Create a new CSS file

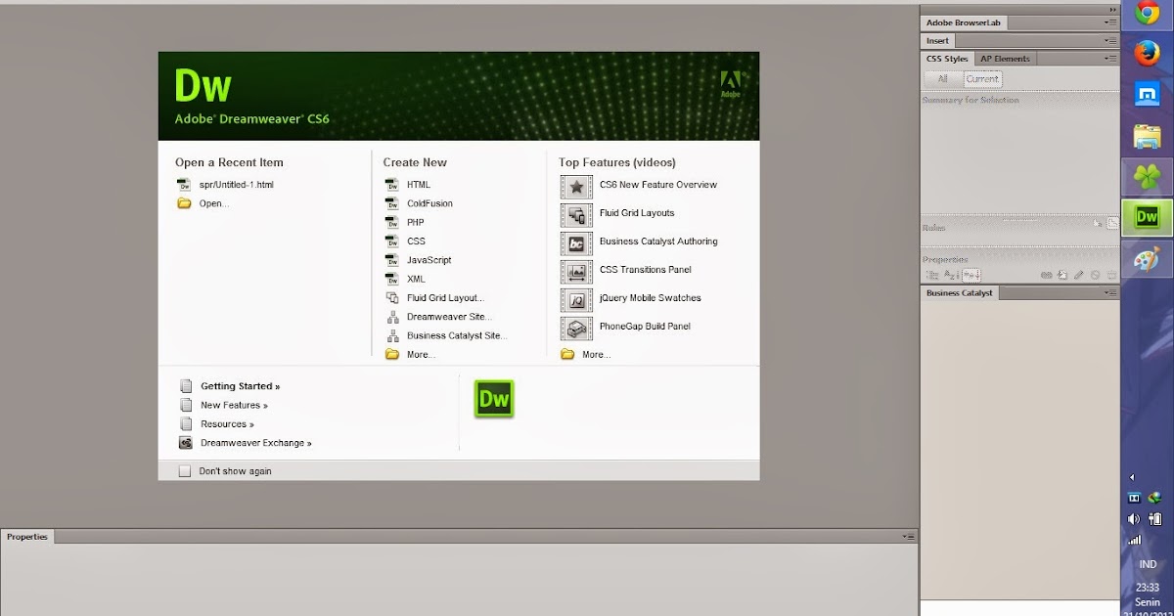[416, 242]
